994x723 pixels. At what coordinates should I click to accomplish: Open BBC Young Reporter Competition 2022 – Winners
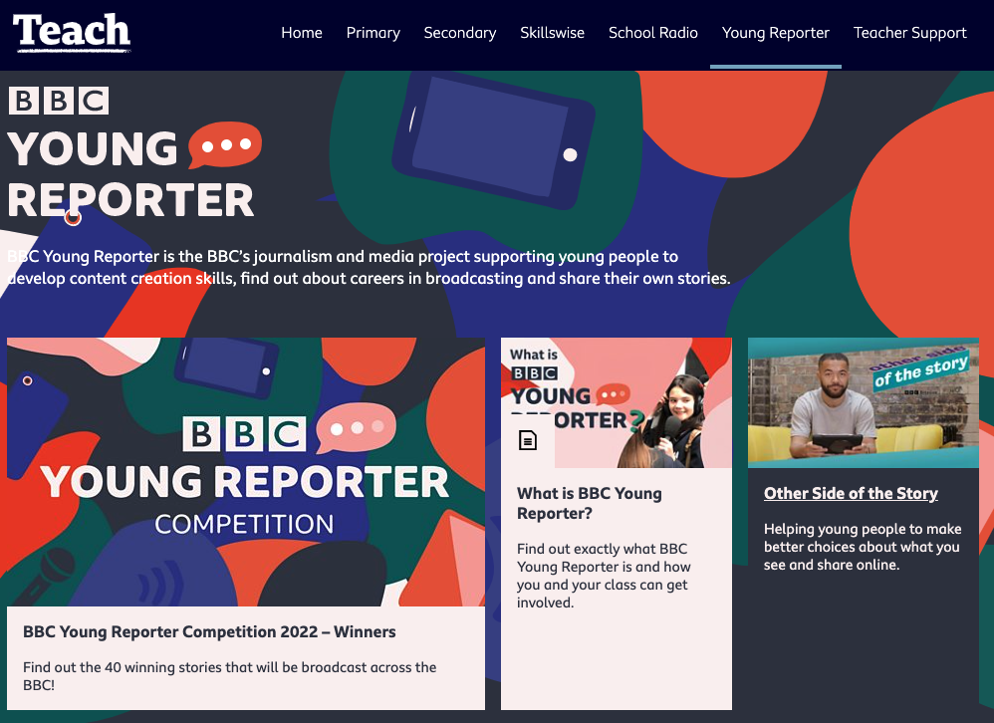(x=209, y=631)
